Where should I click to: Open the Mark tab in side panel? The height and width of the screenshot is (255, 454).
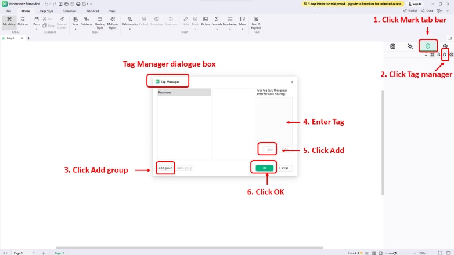click(x=428, y=46)
